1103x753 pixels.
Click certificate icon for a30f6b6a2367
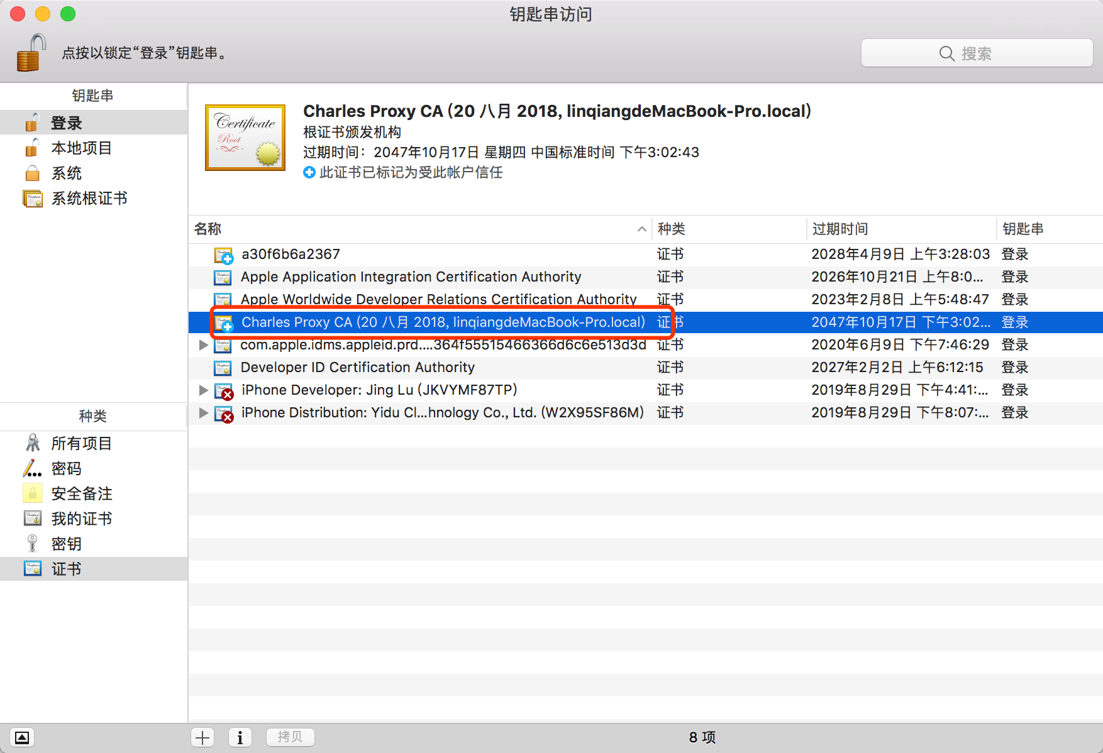[x=224, y=255]
